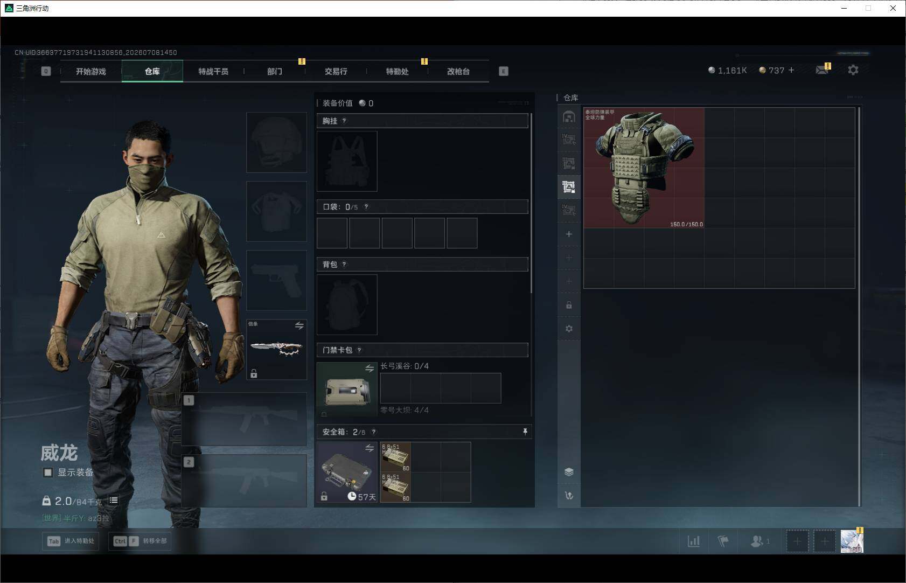Select the top 6.8x51 ammo stack
This screenshot has width=906, height=583.
[x=395, y=457]
